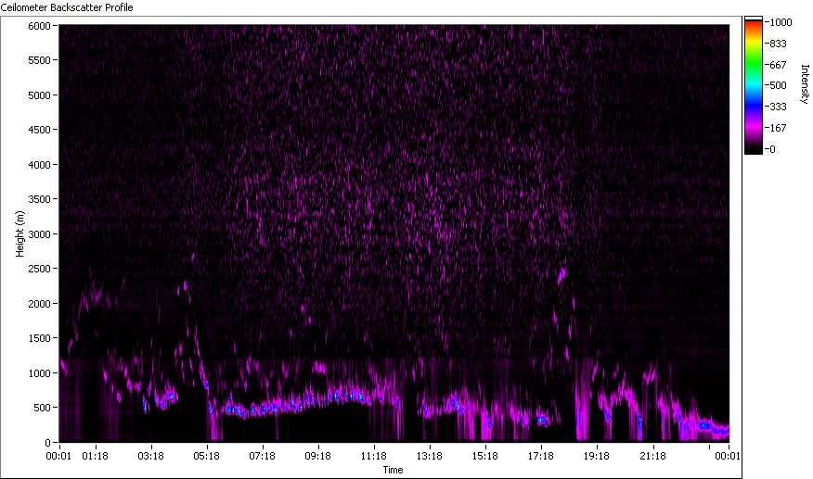The height and width of the screenshot is (479, 813).
Task: Select the 4500 height tick label
Action: [x=39, y=130]
